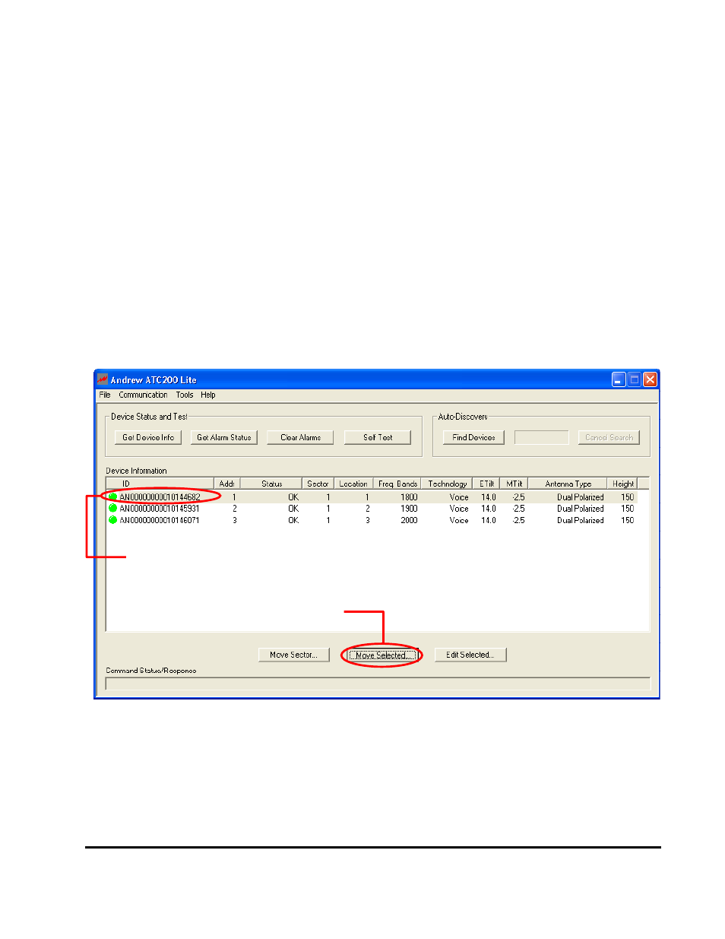Clear alarms with the Clear Alarms button
This screenshot has width=725, height=939.
coord(300,437)
